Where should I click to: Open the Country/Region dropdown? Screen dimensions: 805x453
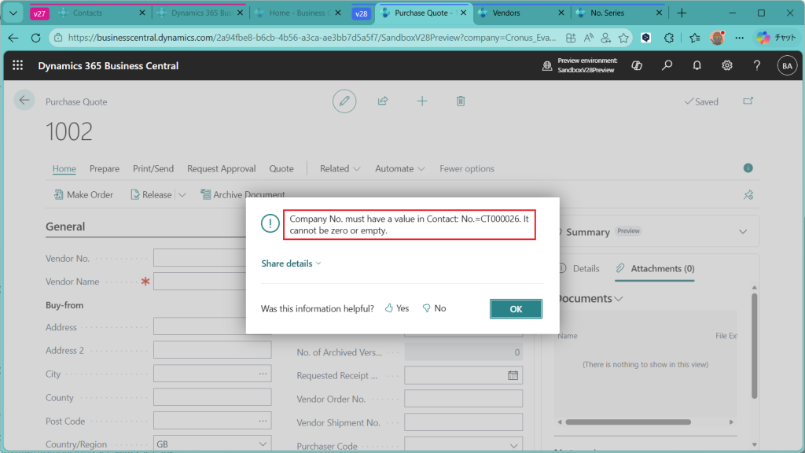tap(212, 444)
